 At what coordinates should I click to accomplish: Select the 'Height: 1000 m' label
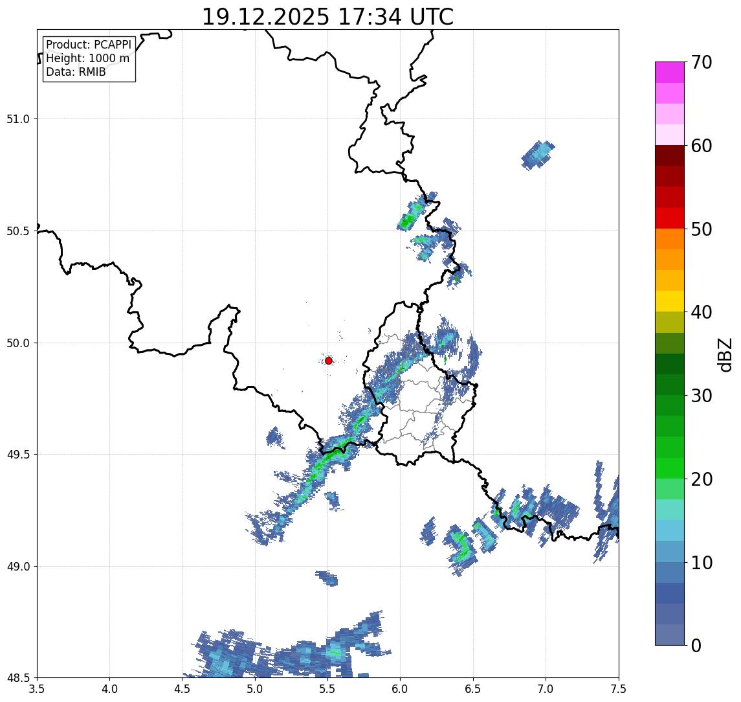(x=87, y=58)
